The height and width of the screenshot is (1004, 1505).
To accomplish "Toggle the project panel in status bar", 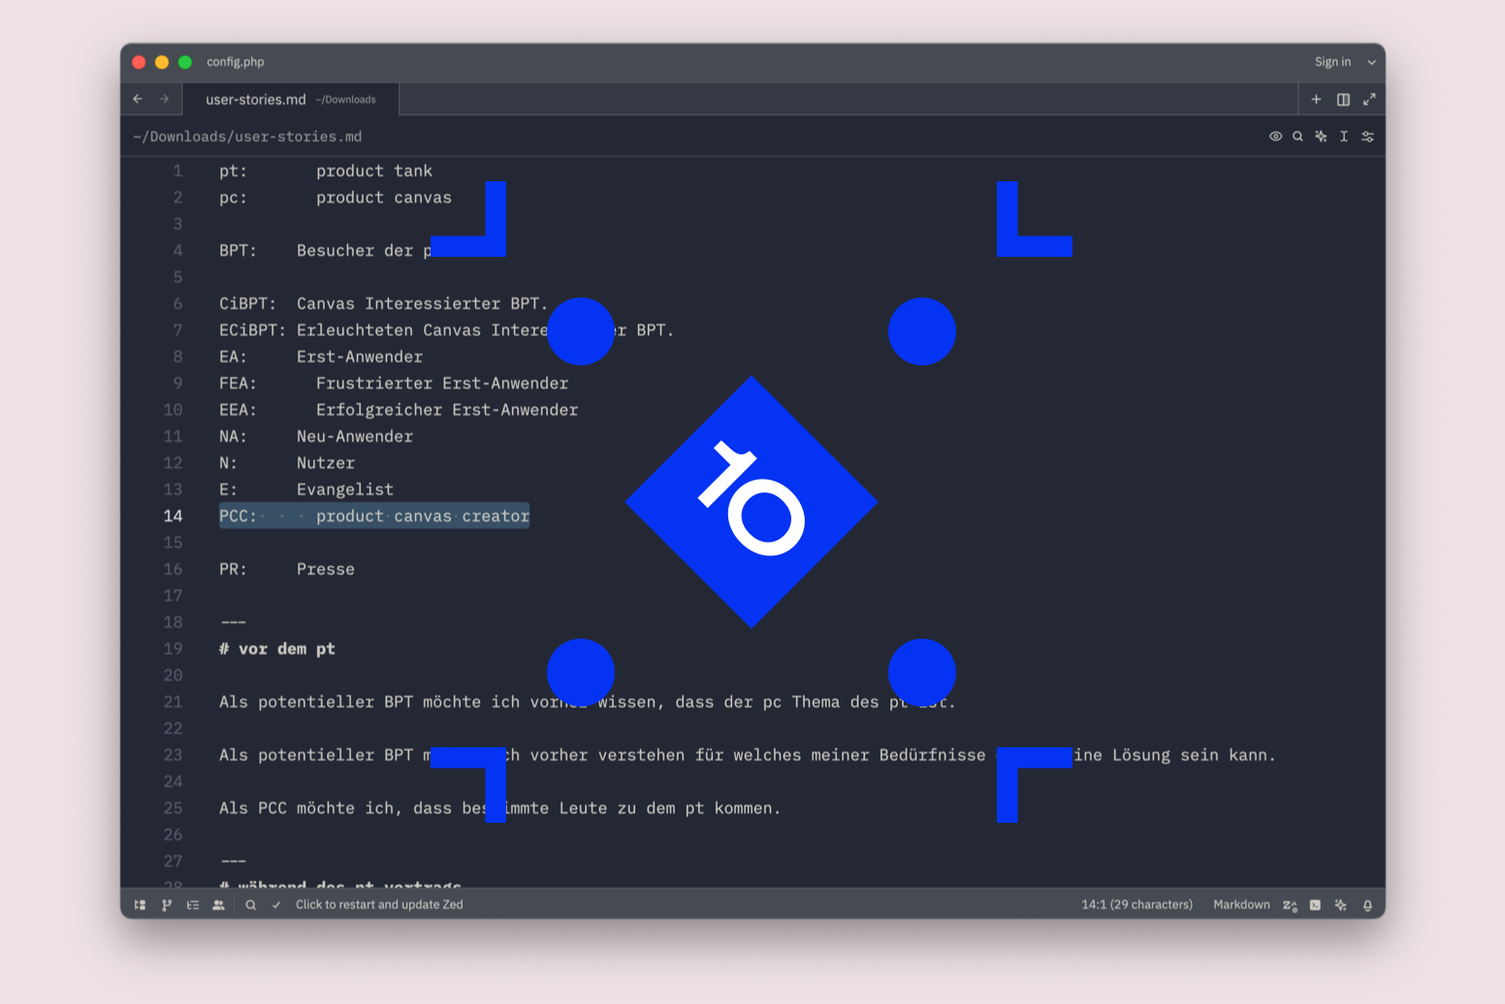I will point(140,905).
